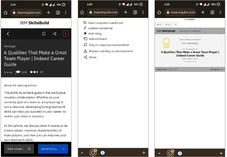Open the browser overflow menu on the right phone
Viewport: 227px width, 157px height.
pos(220,12)
